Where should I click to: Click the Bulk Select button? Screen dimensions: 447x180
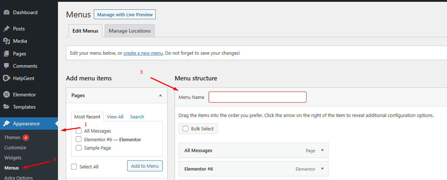(198, 129)
